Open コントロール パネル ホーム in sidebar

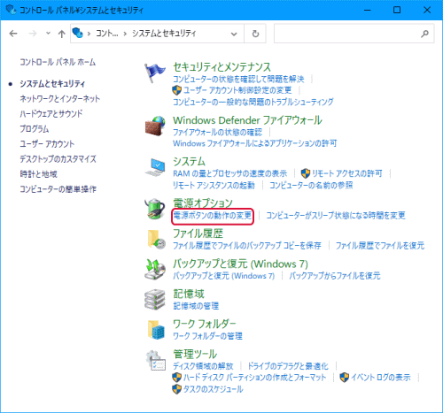(x=58, y=62)
